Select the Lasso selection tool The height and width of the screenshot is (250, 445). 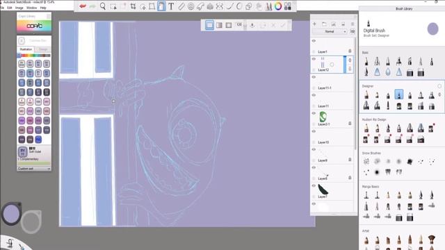(x=143, y=6)
